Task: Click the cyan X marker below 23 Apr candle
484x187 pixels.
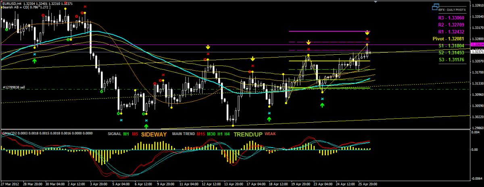Action: tap(322, 99)
